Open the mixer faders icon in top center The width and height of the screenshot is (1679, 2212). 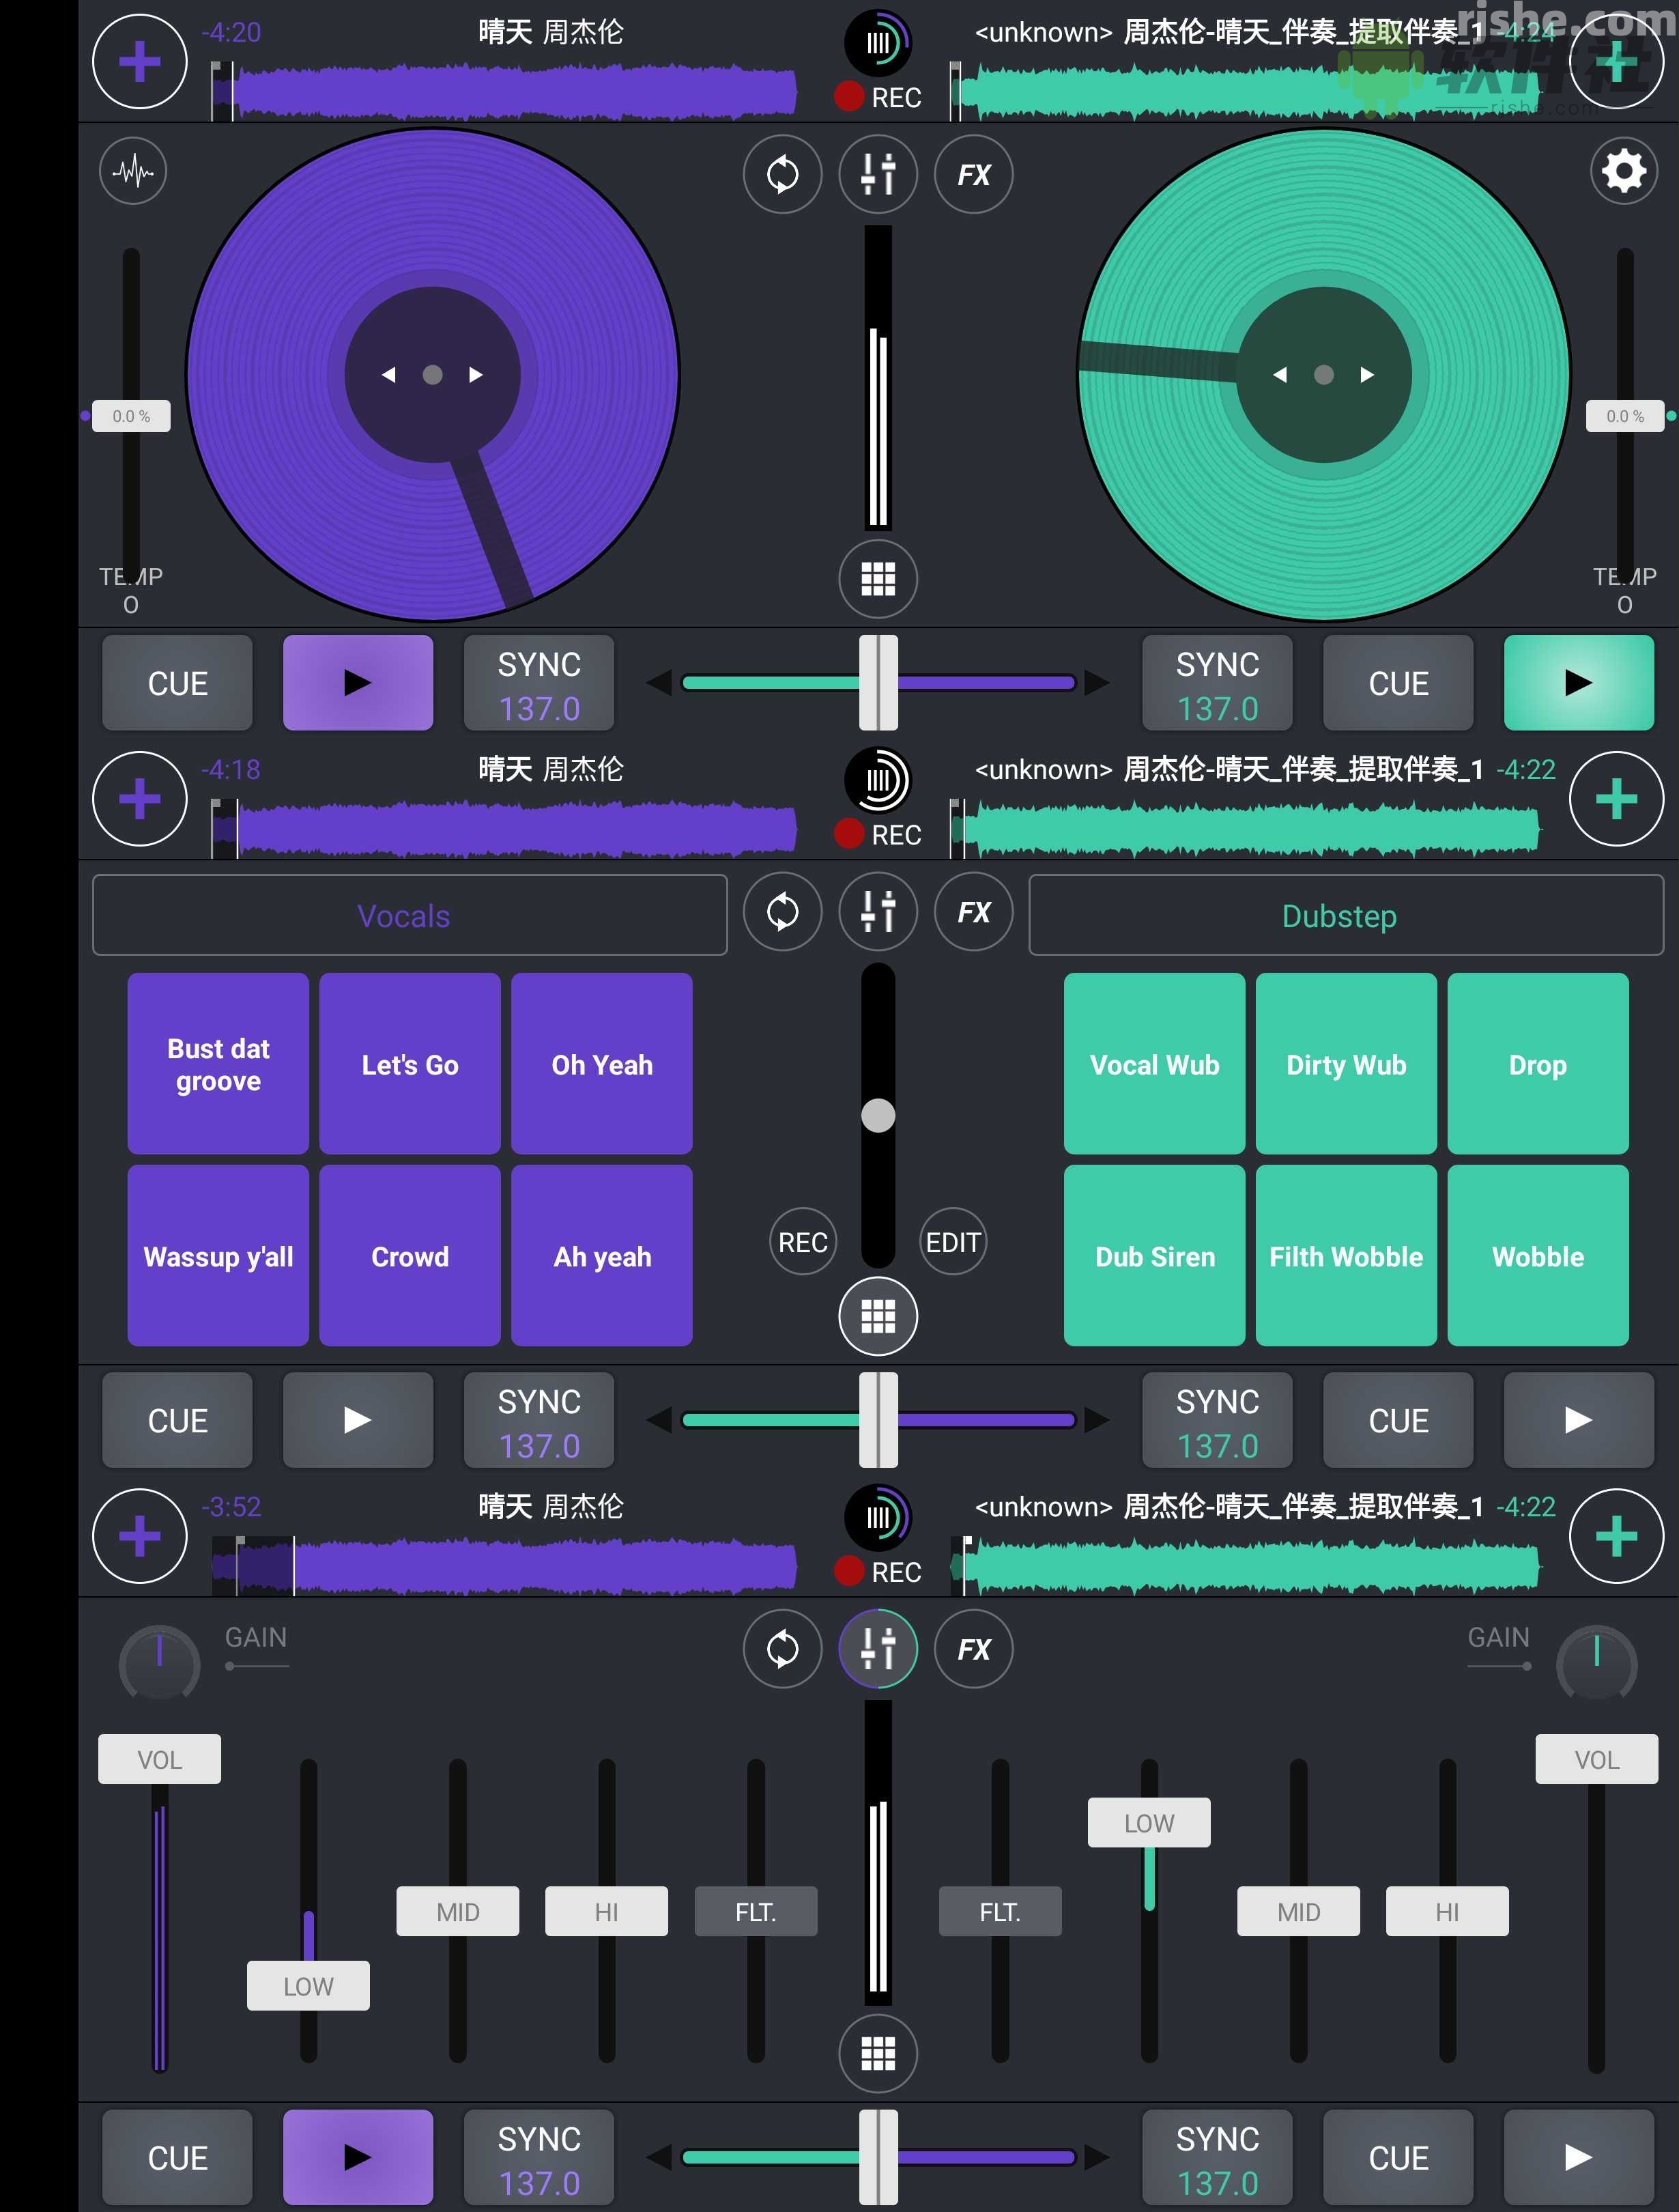(877, 175)
